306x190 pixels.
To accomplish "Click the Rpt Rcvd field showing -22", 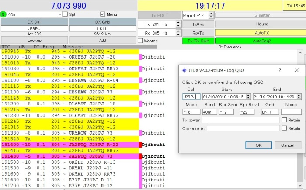I will (x=247, y=112).
